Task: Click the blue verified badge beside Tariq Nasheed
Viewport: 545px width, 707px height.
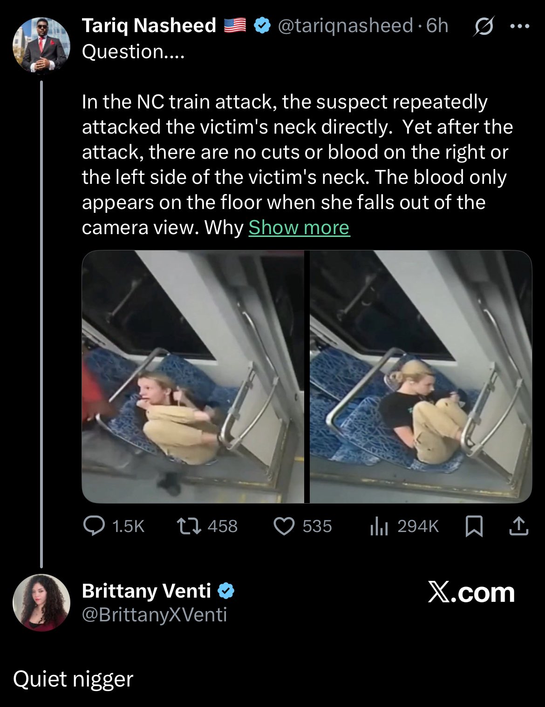Action: coord(262,26)
